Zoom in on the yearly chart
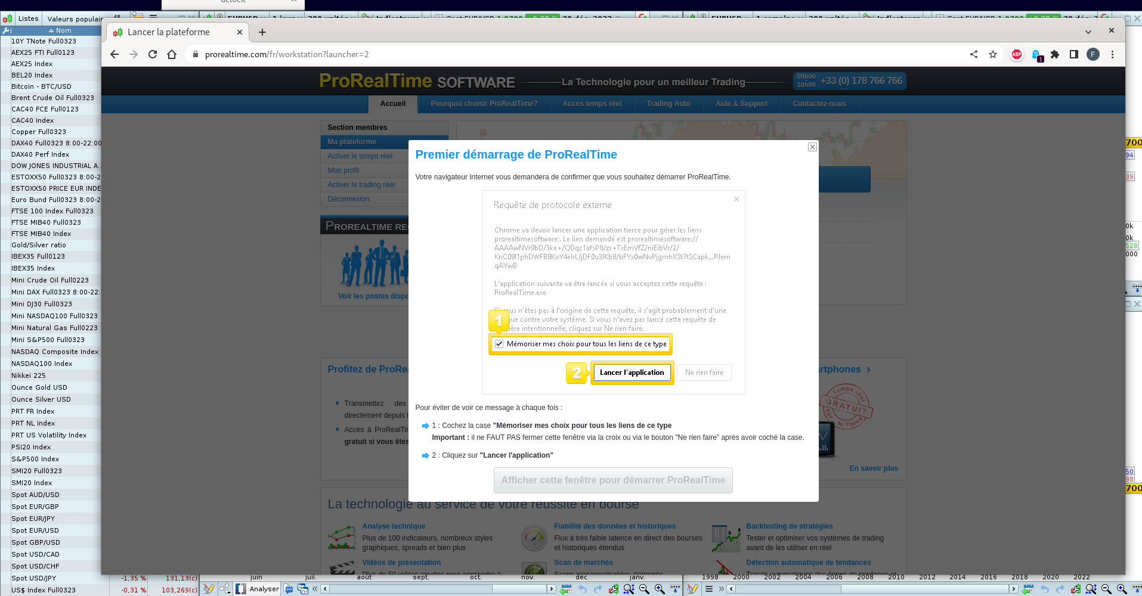The image size is (1142, 596). pyautogui.click(x=1122, y=589)
